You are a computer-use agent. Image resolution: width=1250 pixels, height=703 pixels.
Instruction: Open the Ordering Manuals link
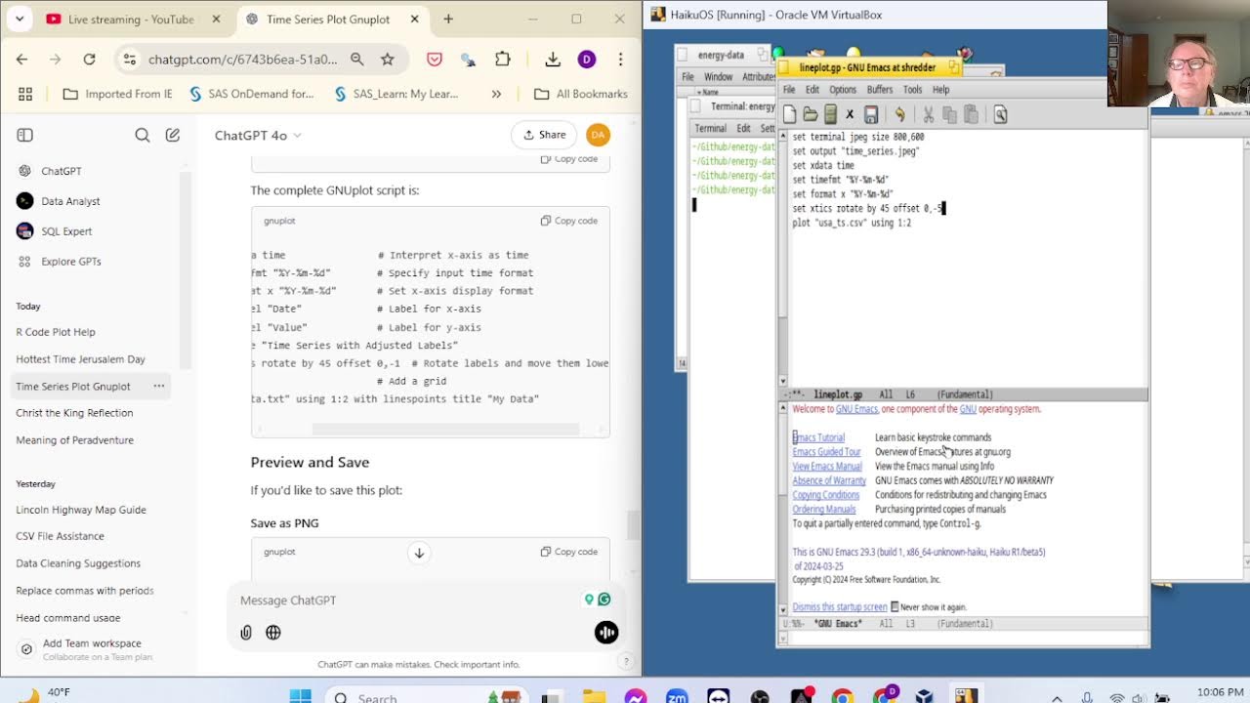(x=824, y=509)
